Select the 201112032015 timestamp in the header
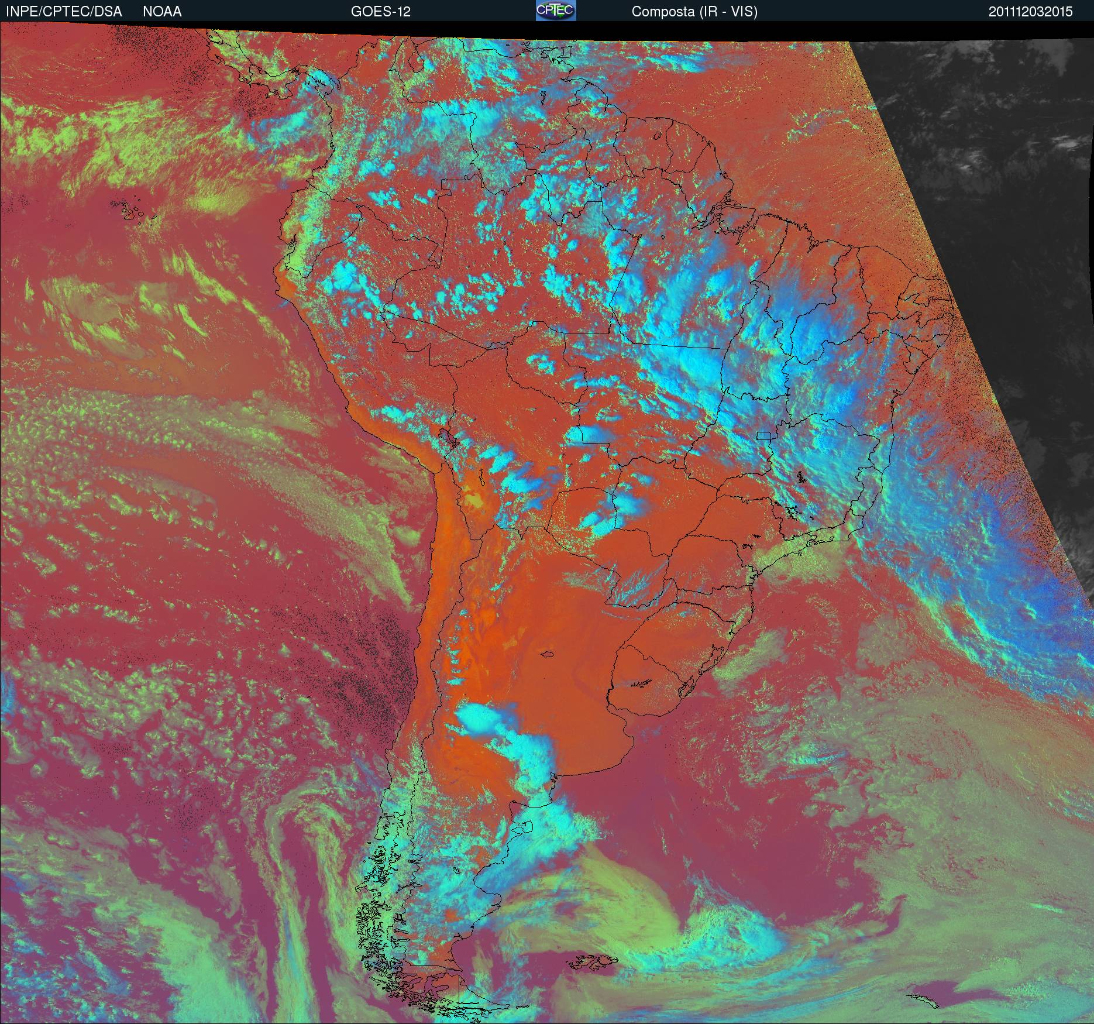The width and height of the screenshot is (1094, 1024). click(1030, 12)
